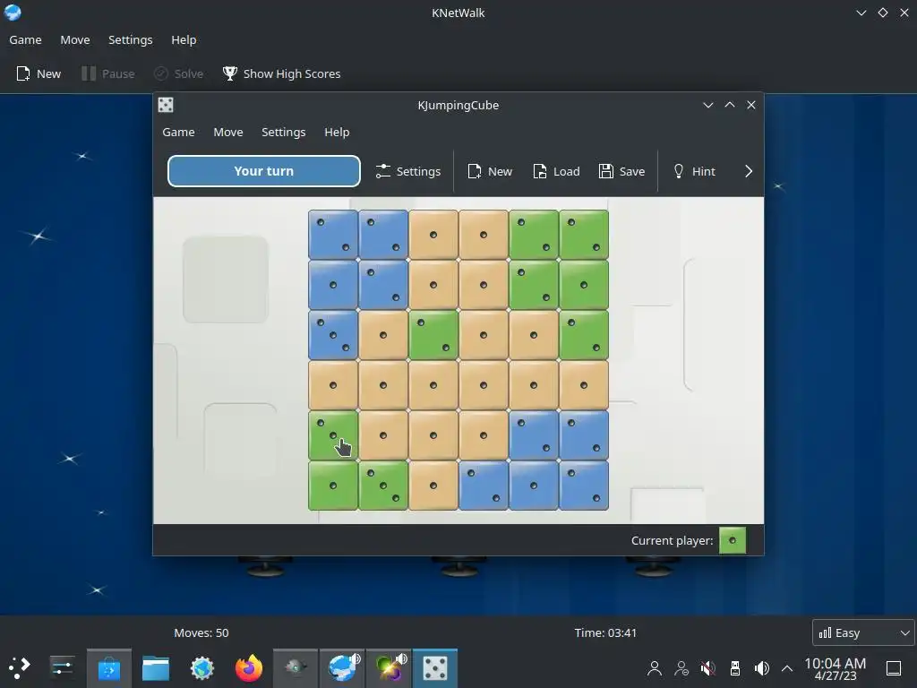Click the user account tray icon

click(655, 668)
